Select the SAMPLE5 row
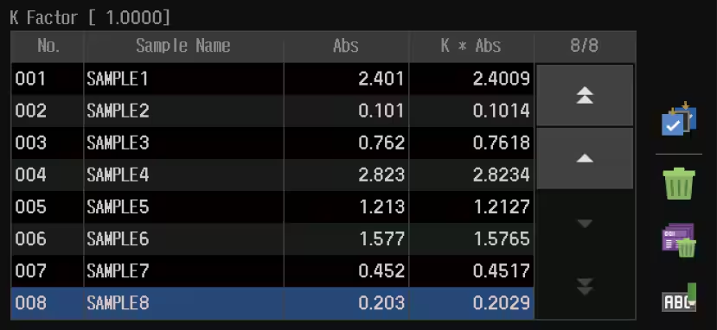The width and height of the screenshot is (717, 330). coord(272,206)
